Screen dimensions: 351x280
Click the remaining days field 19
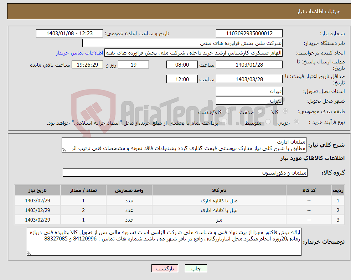point(133,65)
